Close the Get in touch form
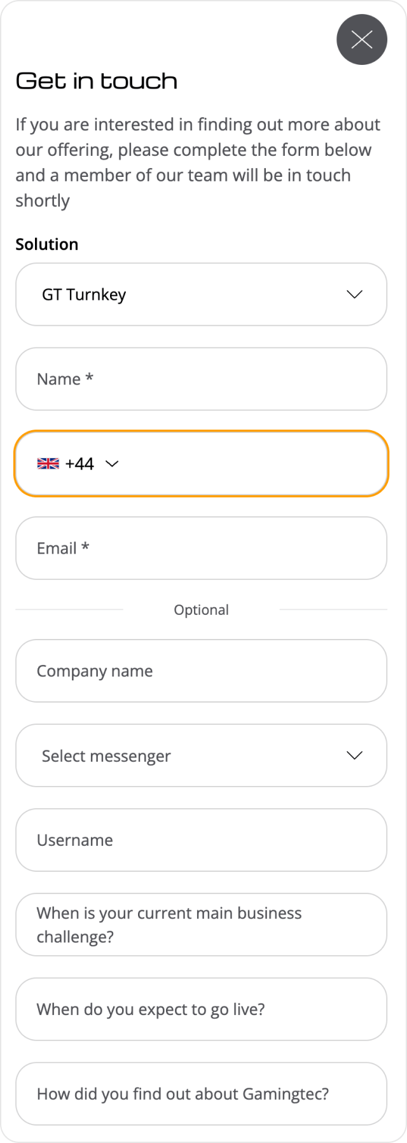The image size is (407, 1143). click(361, 39)
